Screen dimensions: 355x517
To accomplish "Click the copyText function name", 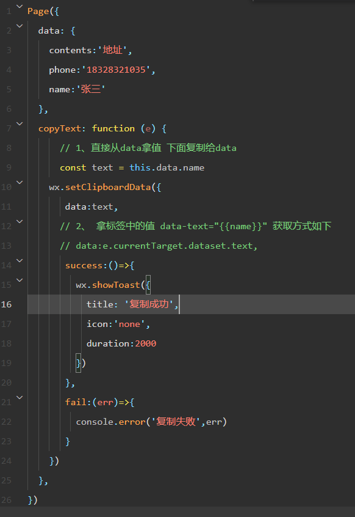I will [60, 128].
